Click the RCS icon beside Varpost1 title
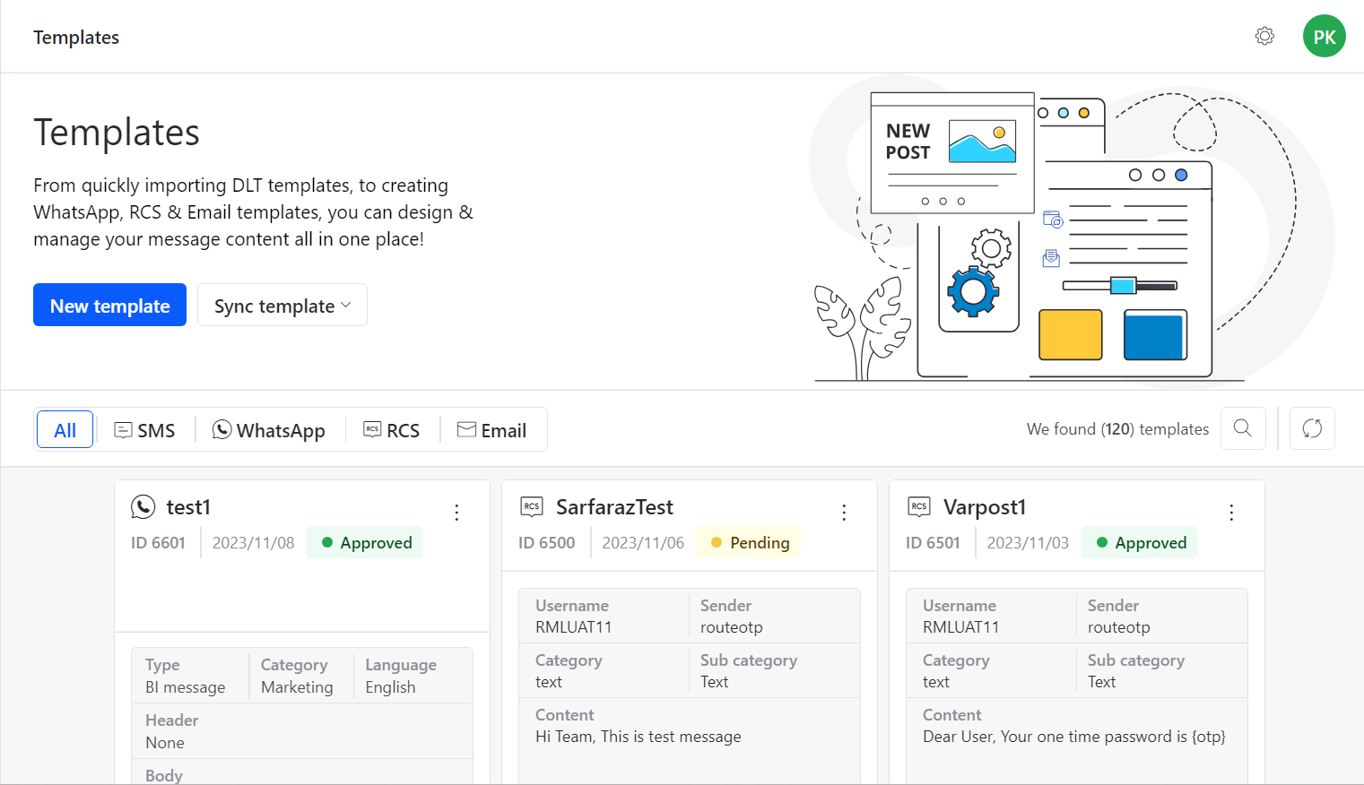Viewport: 1364px width, 785px height. [x=919, y=506]
